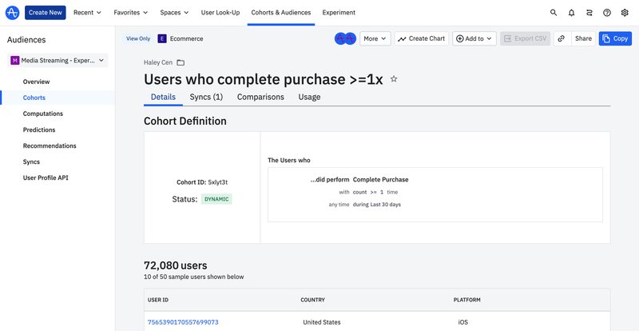Click the copy link chain icon

[x=562, y=38]
